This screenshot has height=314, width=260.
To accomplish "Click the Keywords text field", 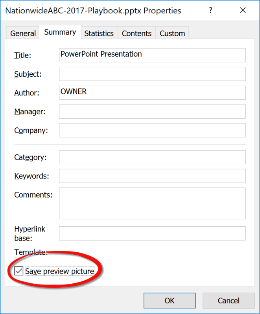I will [152, 176].
